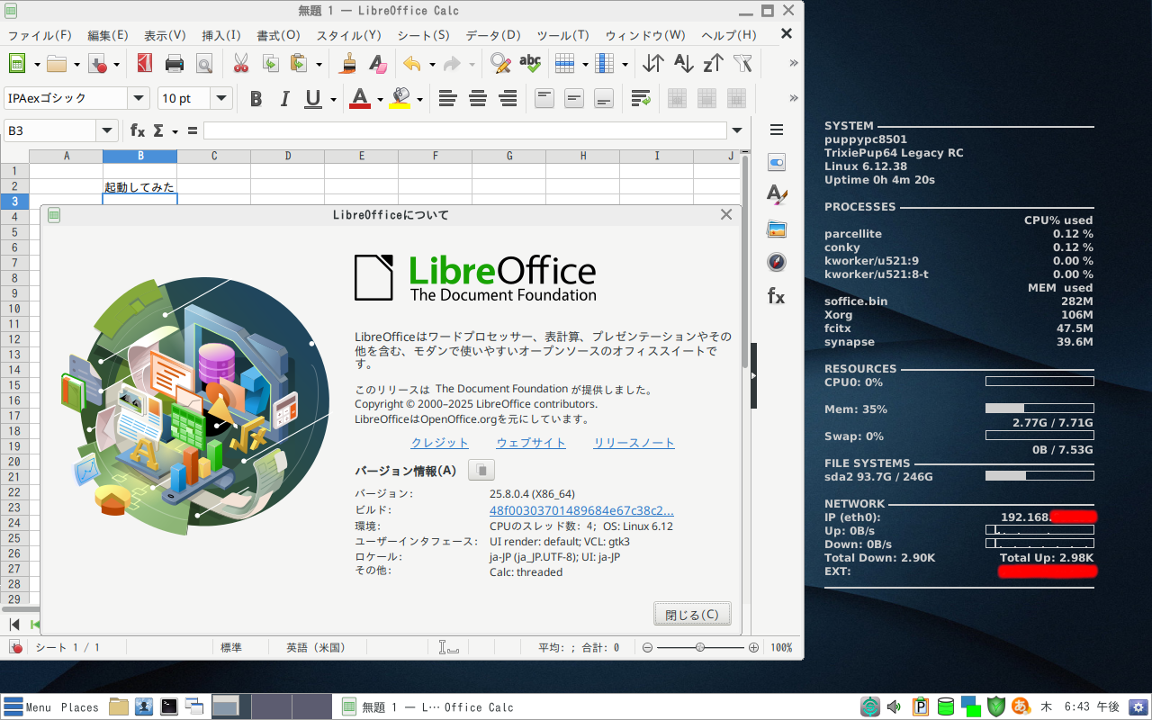Image resolution: width=1152 pixels, height=720 pixels.
Task: Click the クレジット link
Action: (x=440, y=443)
